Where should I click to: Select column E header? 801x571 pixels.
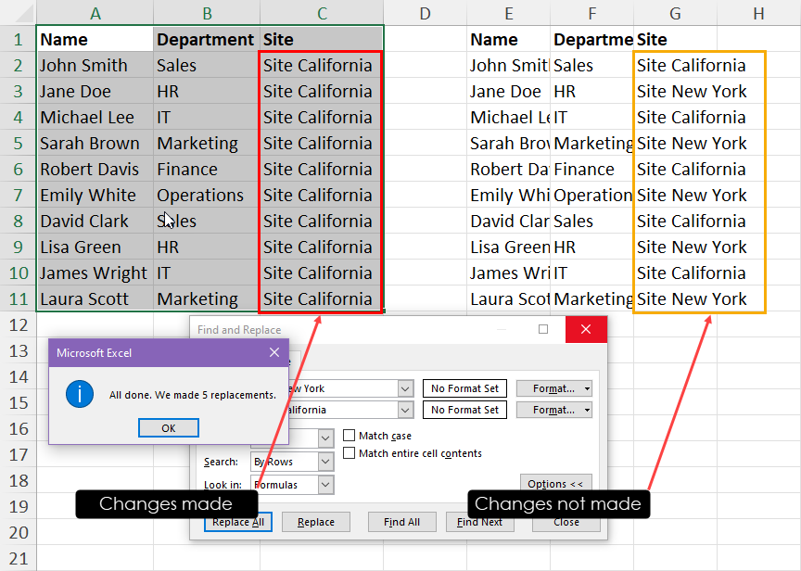(509, 13)
